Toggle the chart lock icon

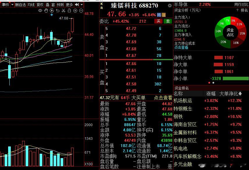click(69, 11)
